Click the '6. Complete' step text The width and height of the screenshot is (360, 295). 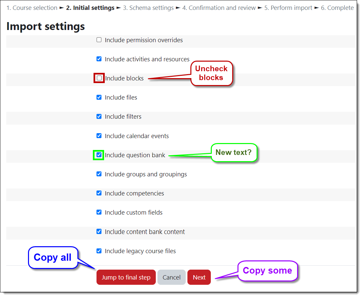pyautogui.click(x=337, y=8)
